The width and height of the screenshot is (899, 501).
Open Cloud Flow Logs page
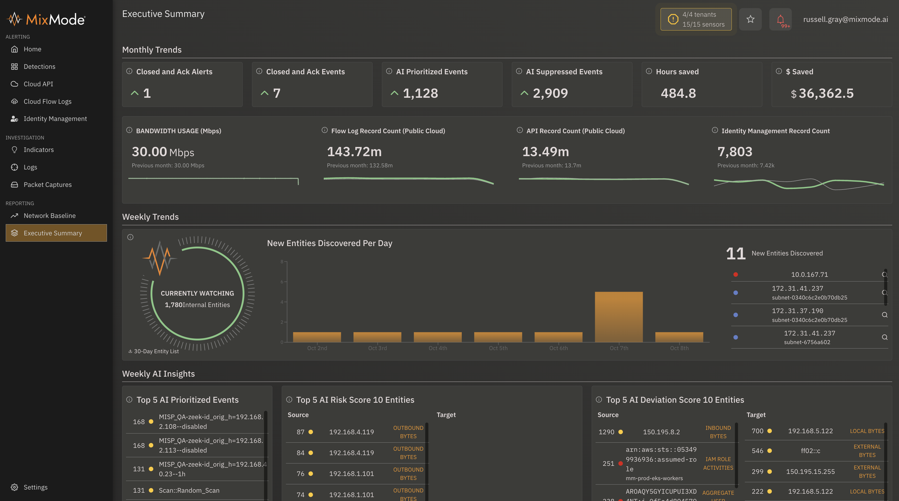47,101
